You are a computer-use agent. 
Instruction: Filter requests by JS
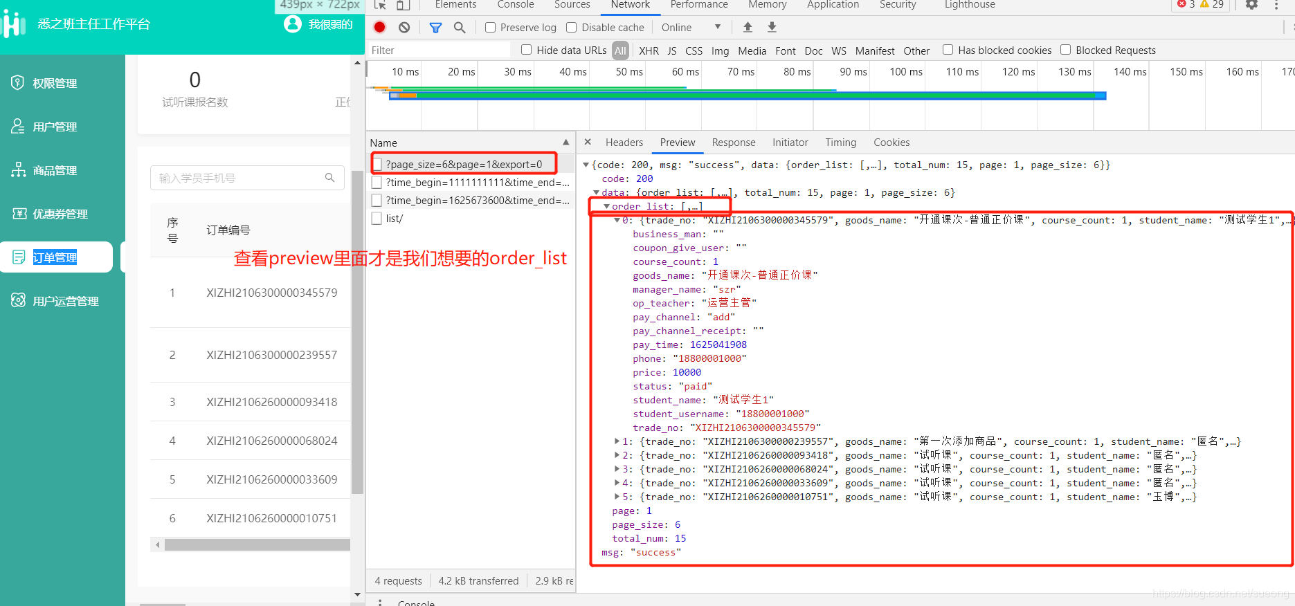tap(672, 50)
